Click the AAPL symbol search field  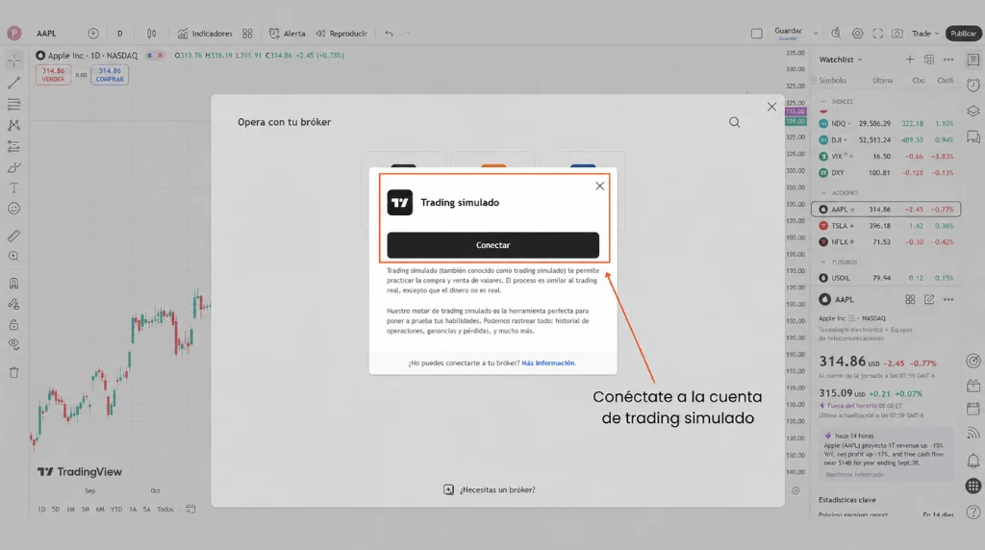(46, 34)
